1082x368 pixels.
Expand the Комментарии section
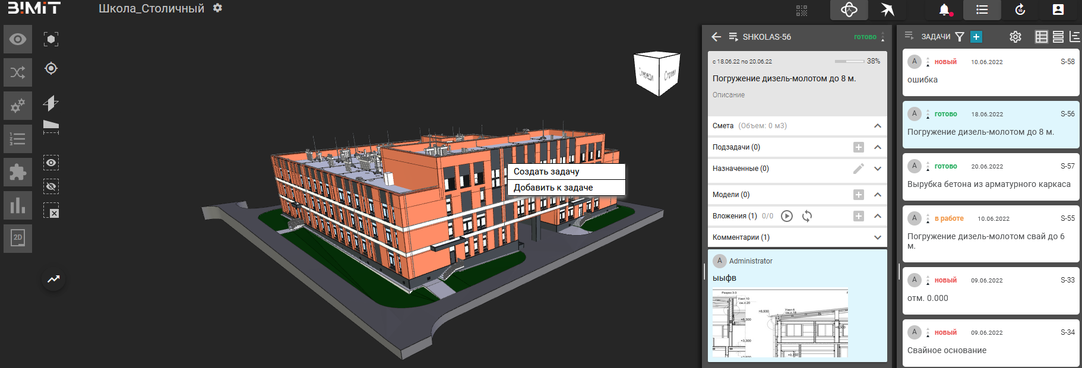pos(877,237)
